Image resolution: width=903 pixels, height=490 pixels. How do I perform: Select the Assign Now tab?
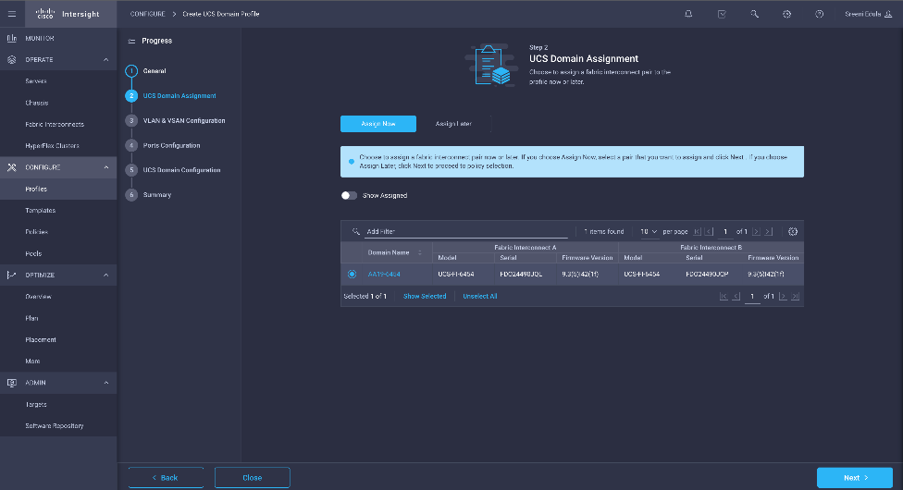pyautogui.click(x=378, y=124)
